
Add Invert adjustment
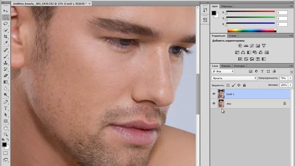point(240,59)
